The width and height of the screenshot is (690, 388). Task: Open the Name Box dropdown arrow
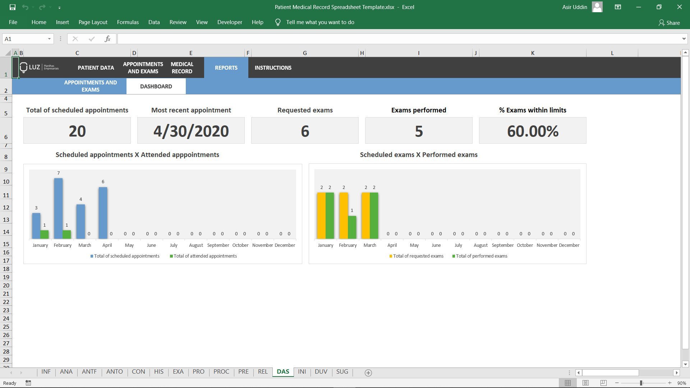(49, 39)
